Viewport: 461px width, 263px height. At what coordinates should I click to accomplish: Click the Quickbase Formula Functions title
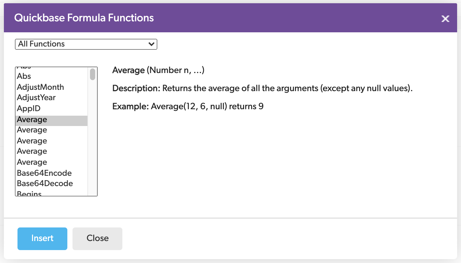point(84,18)
